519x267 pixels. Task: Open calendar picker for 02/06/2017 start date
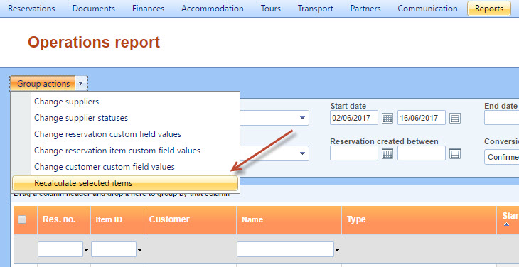pyautogui.click(x=387, y=118)
